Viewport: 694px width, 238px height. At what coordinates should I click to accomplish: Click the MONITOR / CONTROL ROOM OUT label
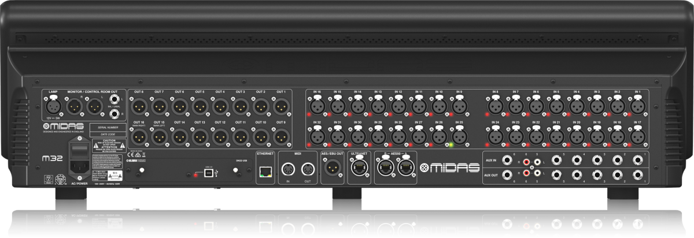93,92
